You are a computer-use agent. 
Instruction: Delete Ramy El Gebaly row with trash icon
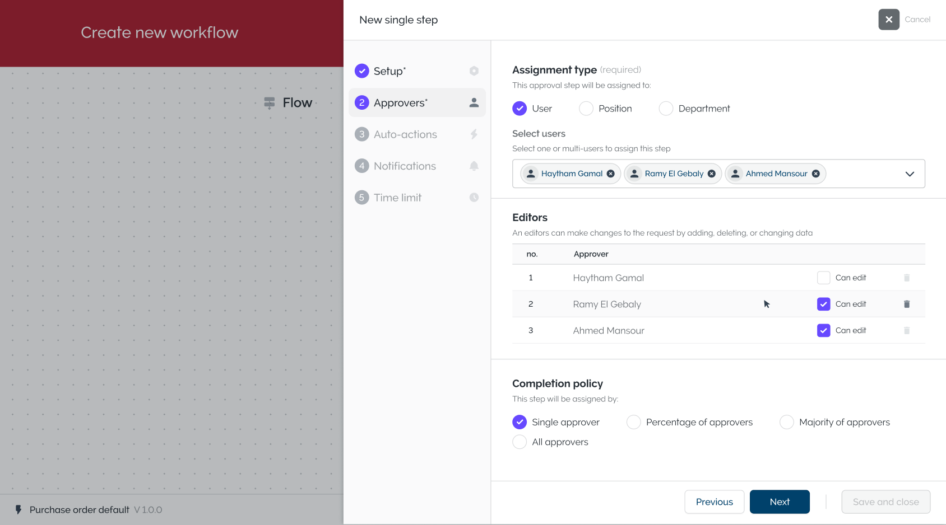coord(907,304)
